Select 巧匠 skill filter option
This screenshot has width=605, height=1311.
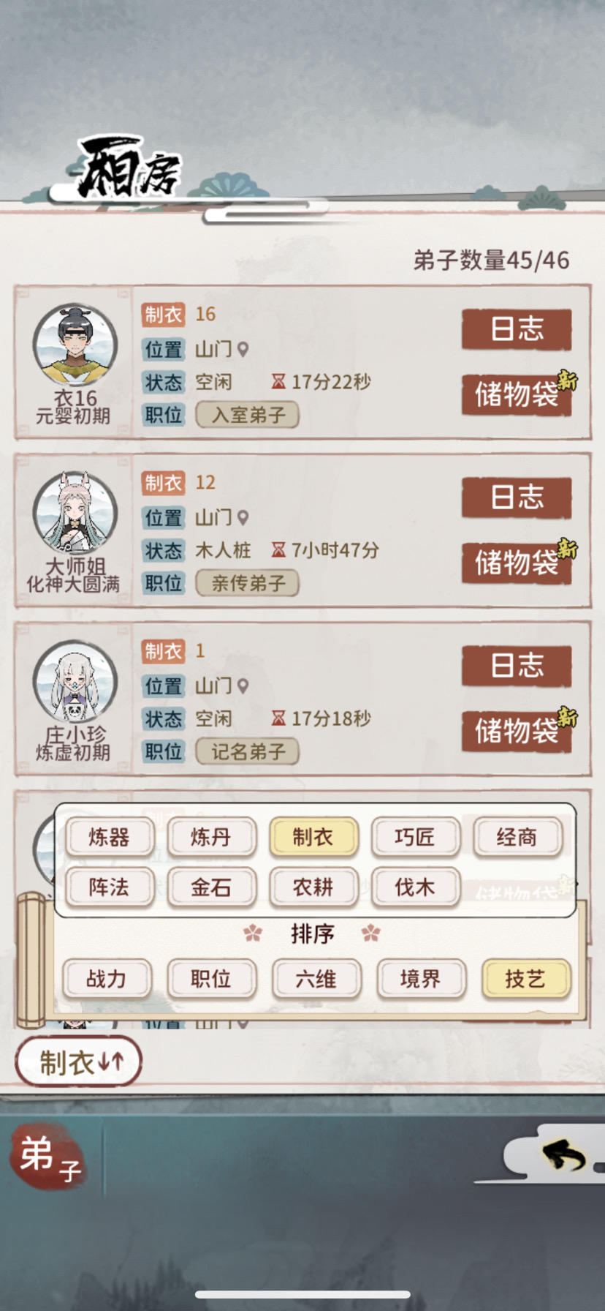[415, 838]
